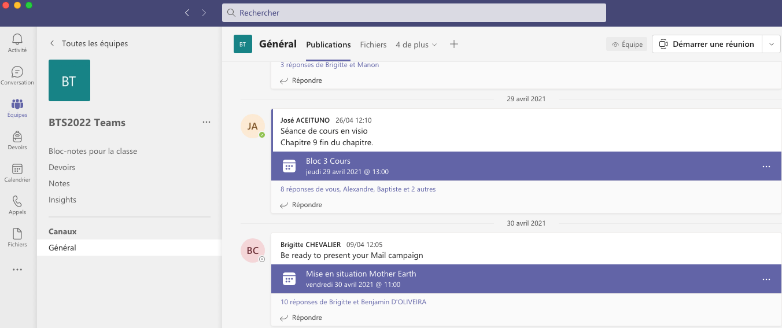Open more options for BTS2022 Teams

[206, 123]
